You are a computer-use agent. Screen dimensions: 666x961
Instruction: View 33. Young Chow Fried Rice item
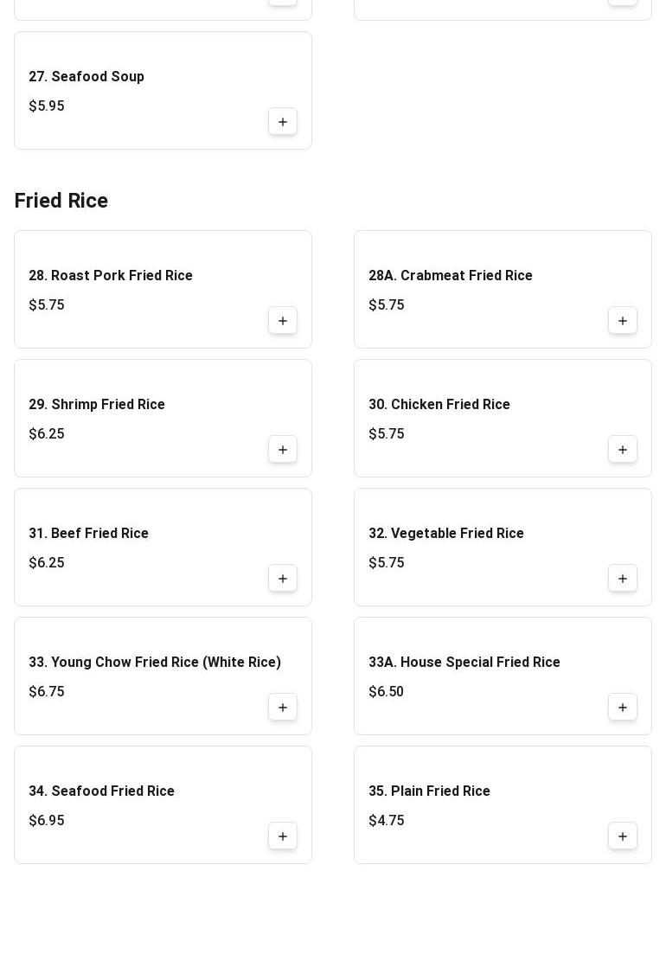coord(155,663)
